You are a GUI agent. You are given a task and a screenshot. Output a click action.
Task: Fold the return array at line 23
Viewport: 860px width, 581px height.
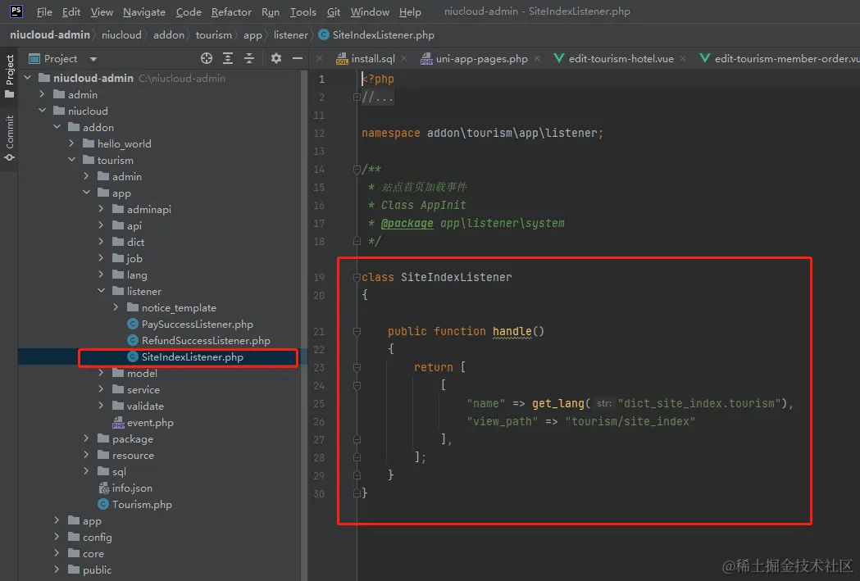357,368
